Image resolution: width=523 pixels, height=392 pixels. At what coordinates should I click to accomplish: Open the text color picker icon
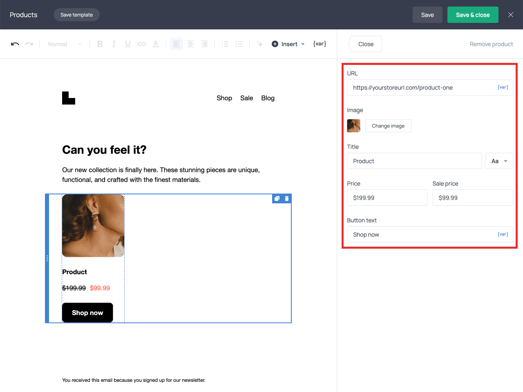click(x=156, y=44)
